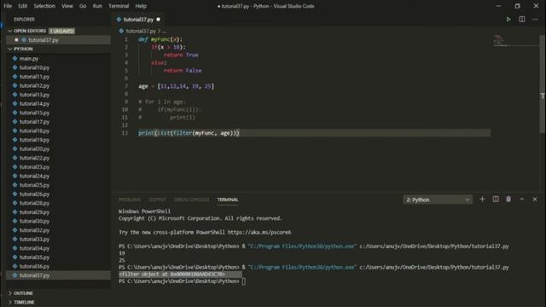Open tutorial36.py in the explorer
546x307 pixels.
(x=59, y=266)
